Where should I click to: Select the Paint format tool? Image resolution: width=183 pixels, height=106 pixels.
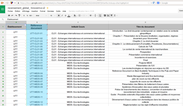point(19,15)
